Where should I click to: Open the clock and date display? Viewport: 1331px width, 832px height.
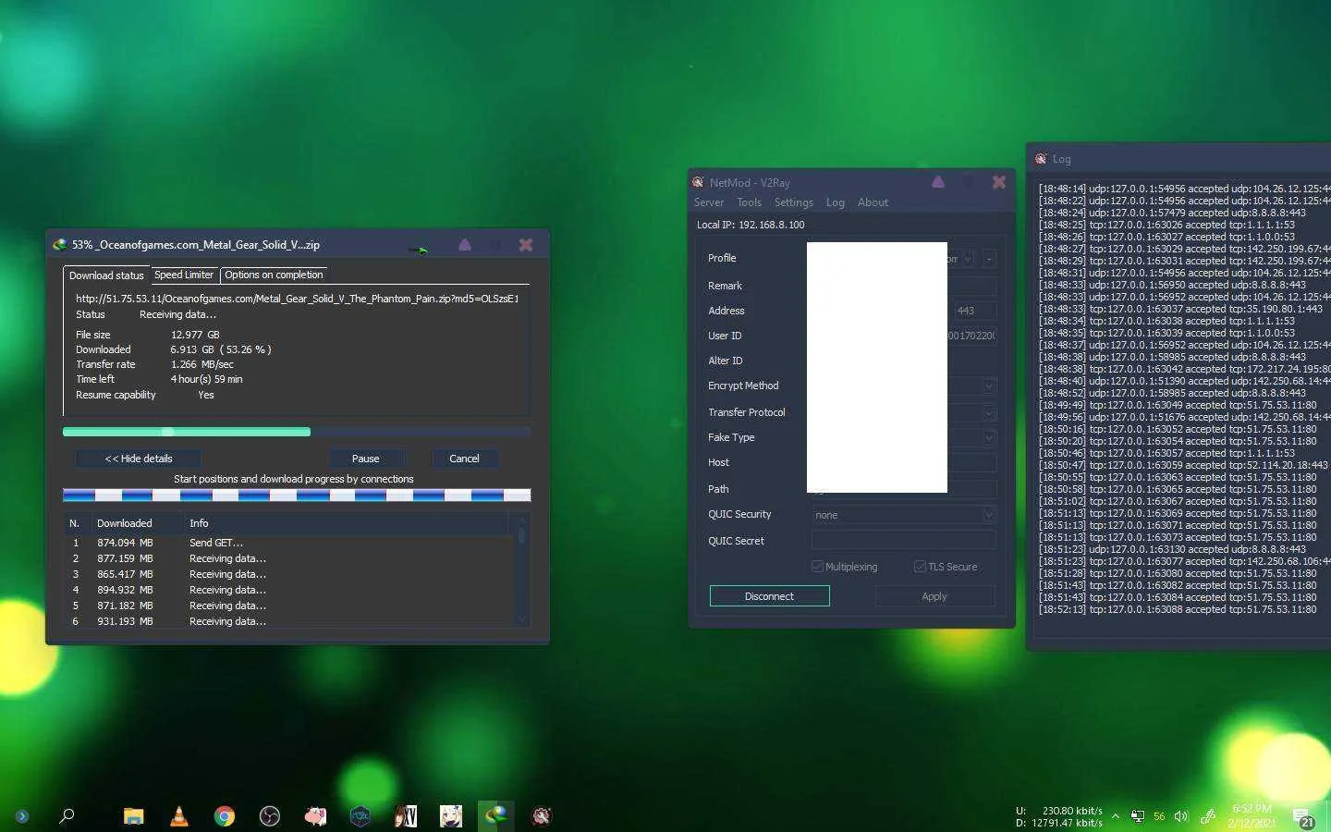(x=1252, y=815)
